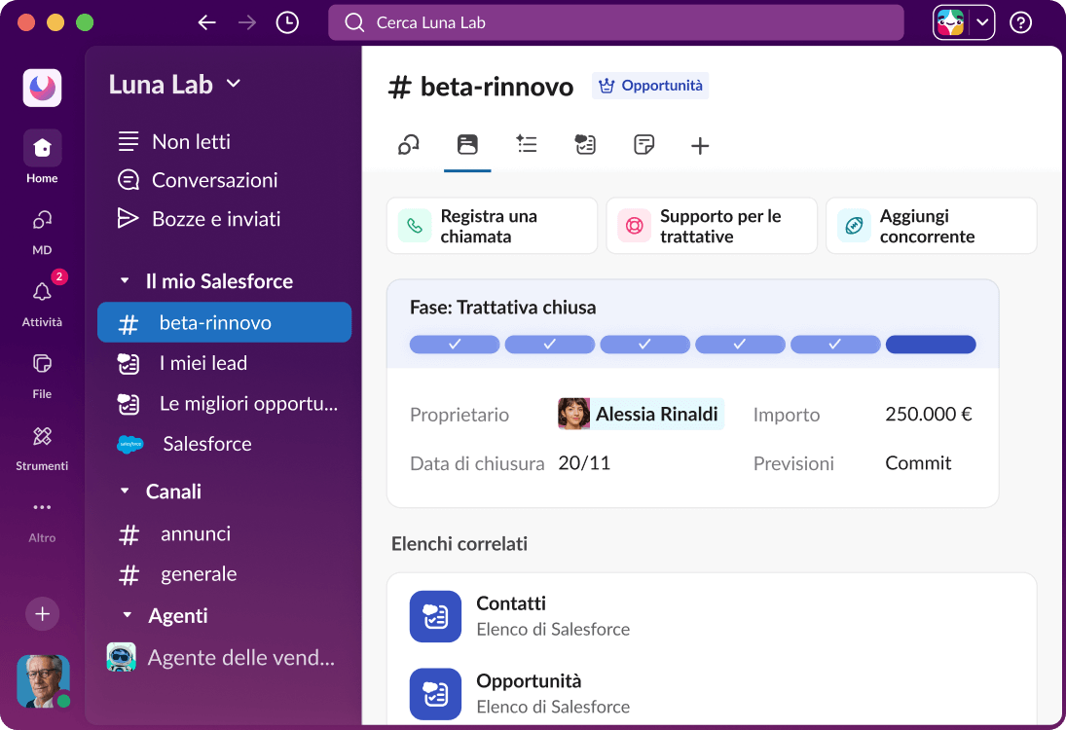Image resolution: width=1066 pixels, height=730 pixels.
Task: Click Aggiungi concorrente
Action: click(x=930, y=225)
